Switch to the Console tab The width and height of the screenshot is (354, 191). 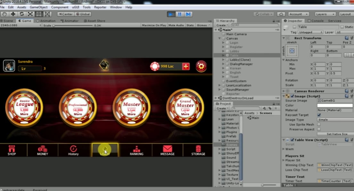point(315,21)
